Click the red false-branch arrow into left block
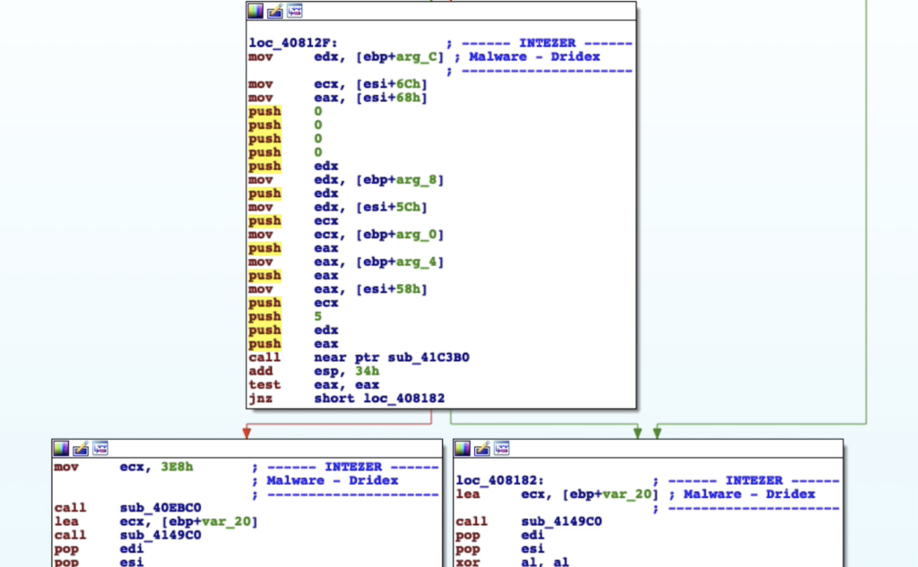The width and height of the screenshot is (918, 567). (x=247, y=432)
